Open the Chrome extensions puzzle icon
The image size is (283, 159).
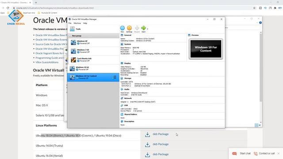pos(275,8)
